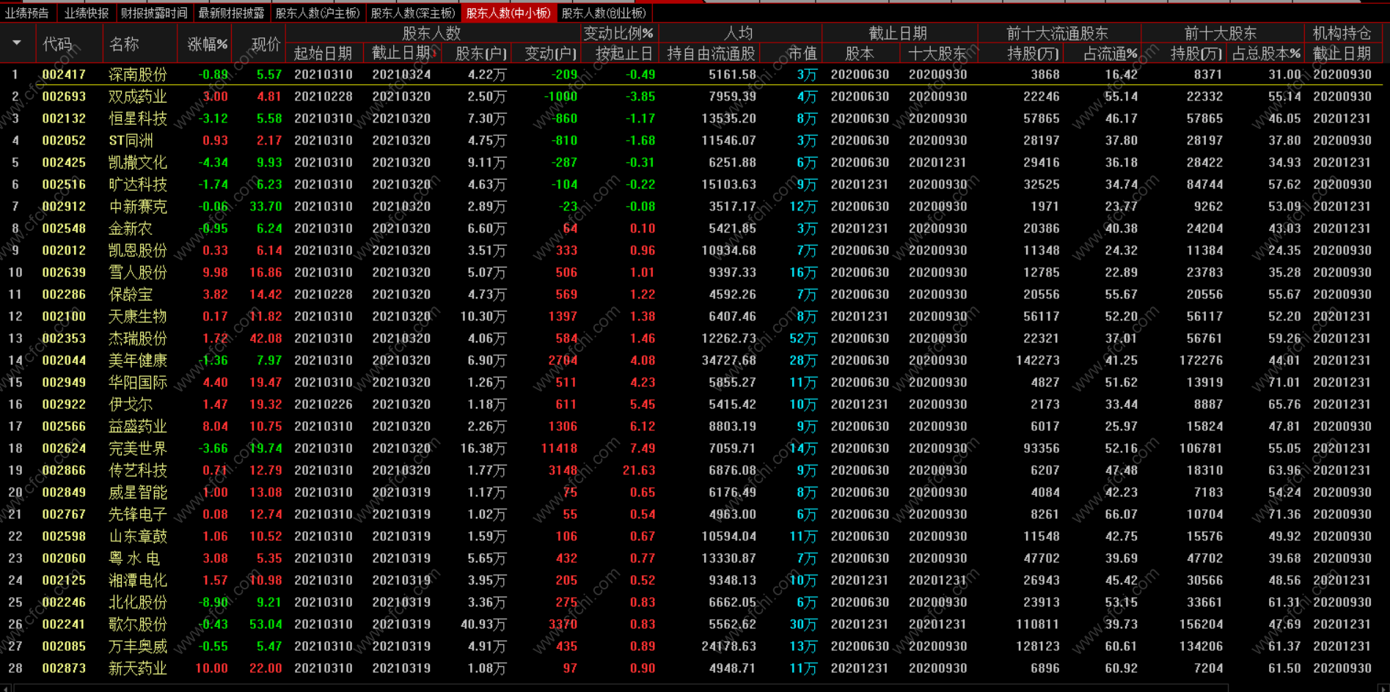Select stock row 伊戈尔
Viewport: 1390px width, 692px height.
click(691, 405)
